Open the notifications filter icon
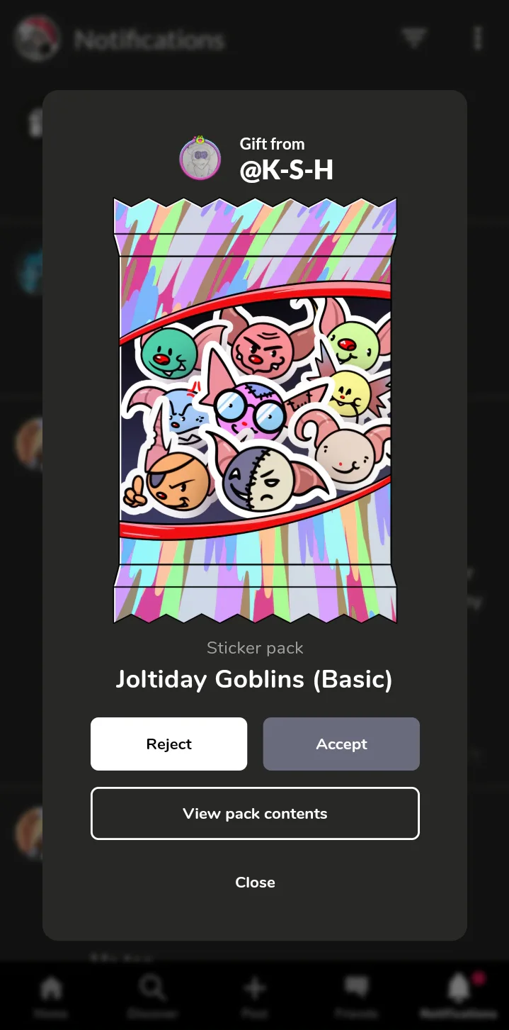 click(x=414, y=38)
